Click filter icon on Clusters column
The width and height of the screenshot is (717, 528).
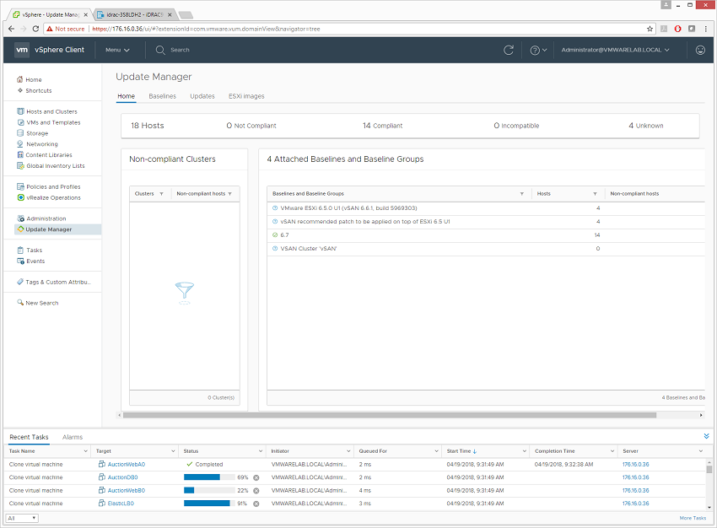click(x=161, y=194)
